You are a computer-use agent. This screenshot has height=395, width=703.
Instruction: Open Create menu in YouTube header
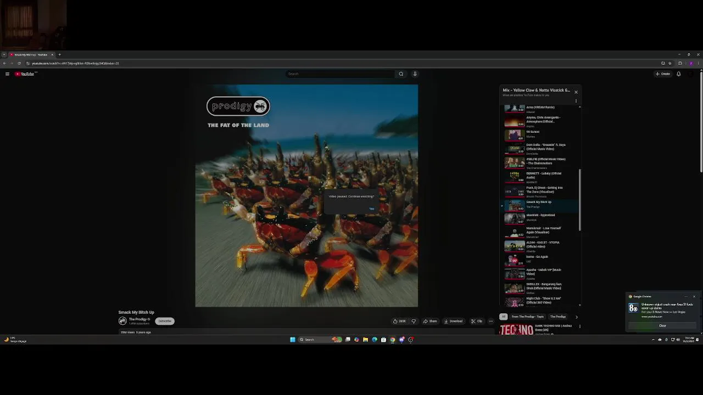(663, 74)
